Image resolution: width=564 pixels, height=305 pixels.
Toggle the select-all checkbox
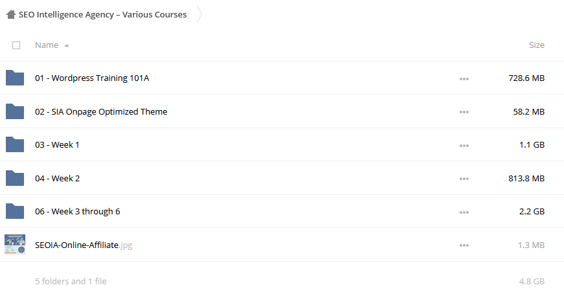coord(16,45)
